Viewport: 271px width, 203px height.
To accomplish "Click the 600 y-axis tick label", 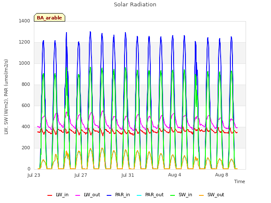I will pyautogui.click(x=26, y=105).
